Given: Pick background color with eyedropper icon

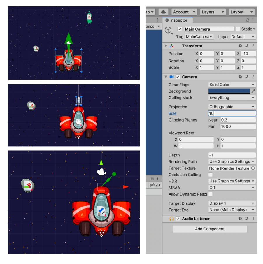Looking at the screenshot, I should pos(253,91).
